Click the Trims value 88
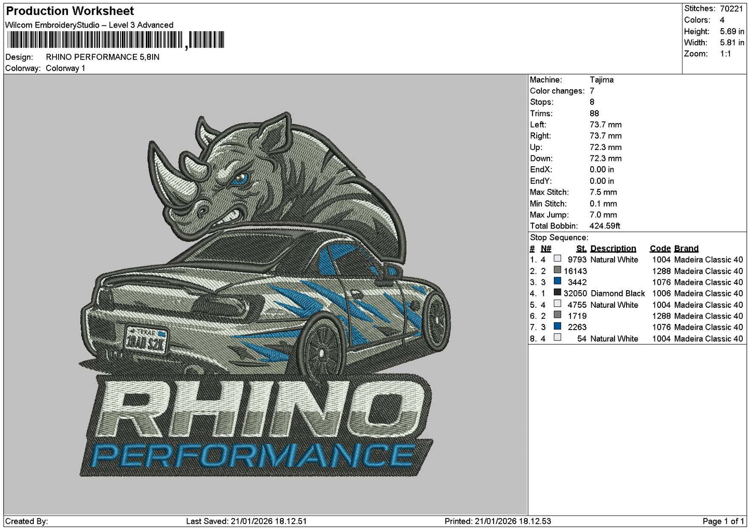The image size is (750, 530). click(x=594, y=114)
